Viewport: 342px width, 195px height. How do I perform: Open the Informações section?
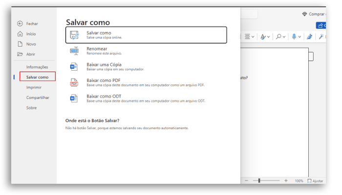coord(37,67)
